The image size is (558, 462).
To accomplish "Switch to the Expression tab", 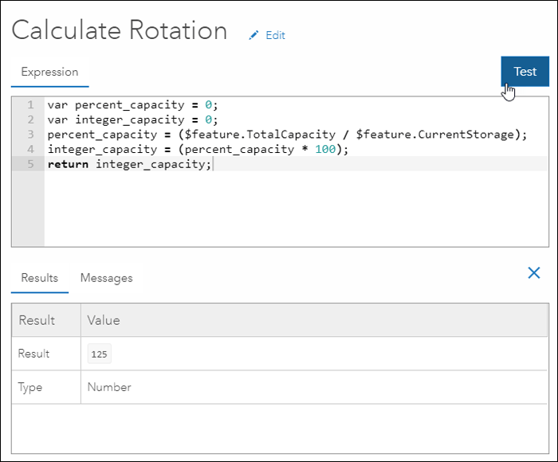I will [49, 72].
